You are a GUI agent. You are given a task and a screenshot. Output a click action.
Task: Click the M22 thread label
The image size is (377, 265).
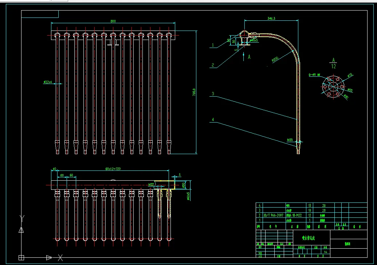point(151,185)
